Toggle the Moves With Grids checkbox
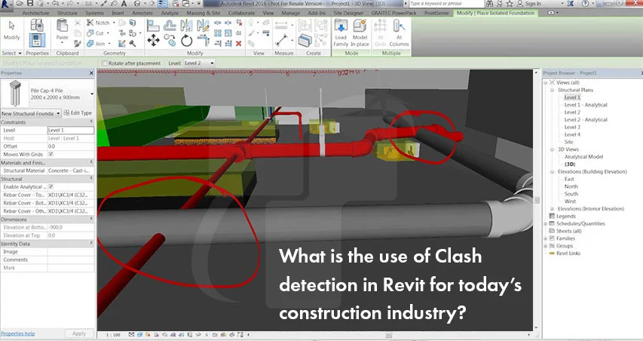 51,155
